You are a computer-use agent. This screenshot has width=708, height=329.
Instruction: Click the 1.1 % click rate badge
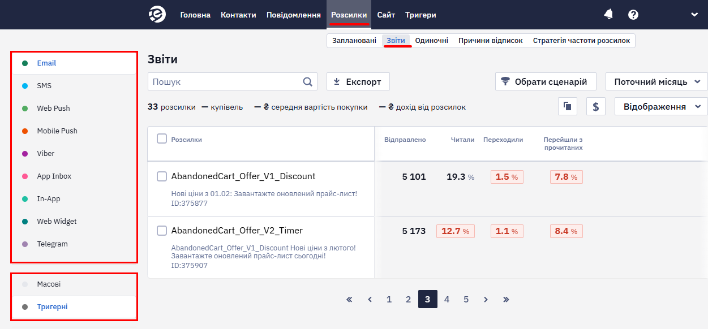click(x=507, y=231)
